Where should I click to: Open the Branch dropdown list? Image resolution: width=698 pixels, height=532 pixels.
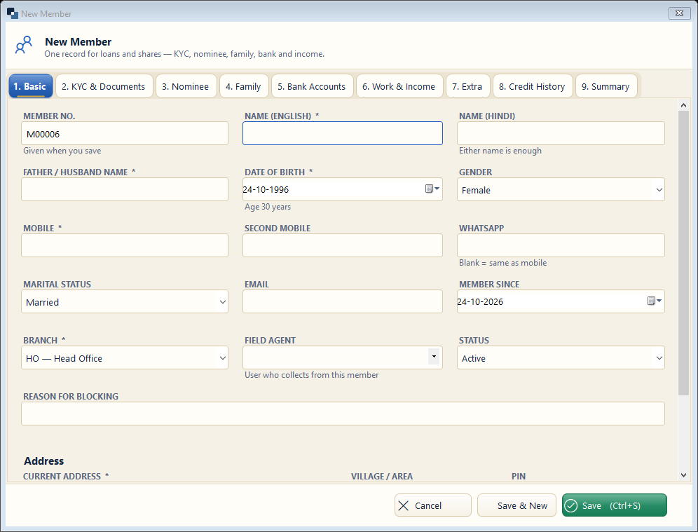tap(223, 358)
